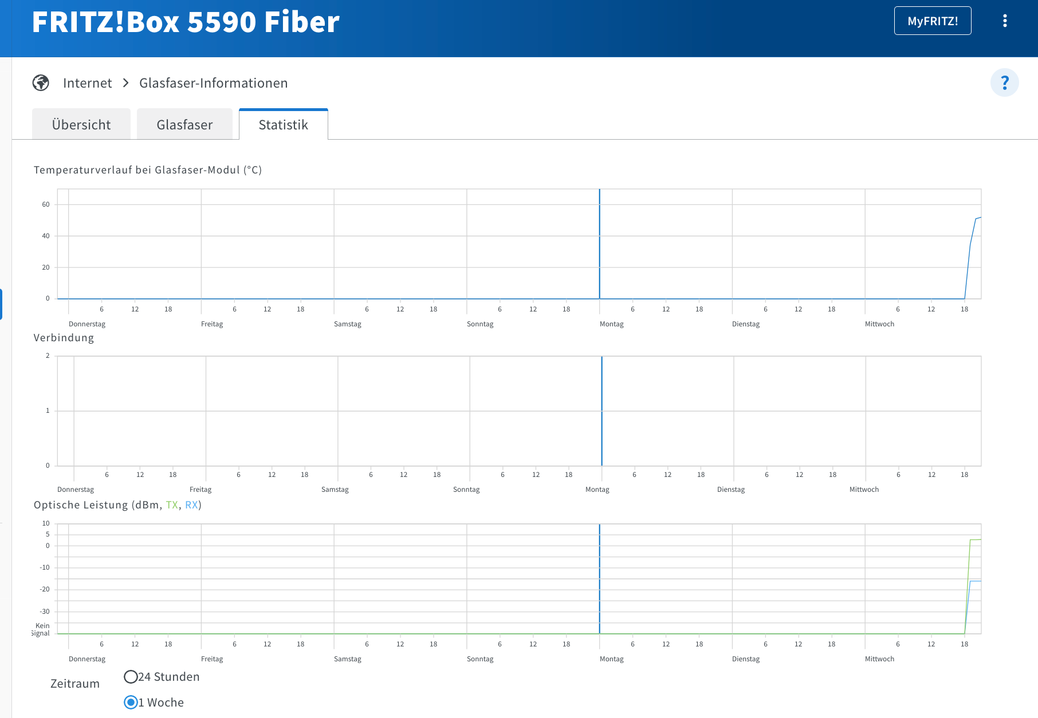Image resolution: width=1038 pixels, height=718 pixels.
Task: Select the Statistik tab
Action: 284,124
